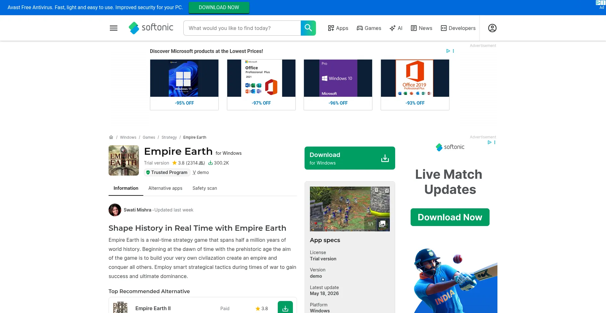
Task: Click Download for Windows button
Action: [x=350, y=158]
